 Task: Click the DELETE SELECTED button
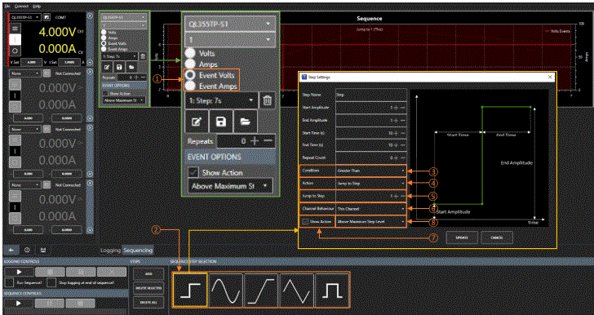(148, 288)
